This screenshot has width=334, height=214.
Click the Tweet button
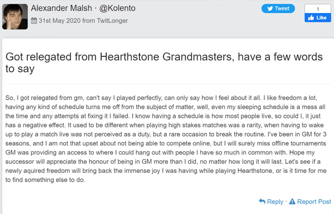pos(278,9)
